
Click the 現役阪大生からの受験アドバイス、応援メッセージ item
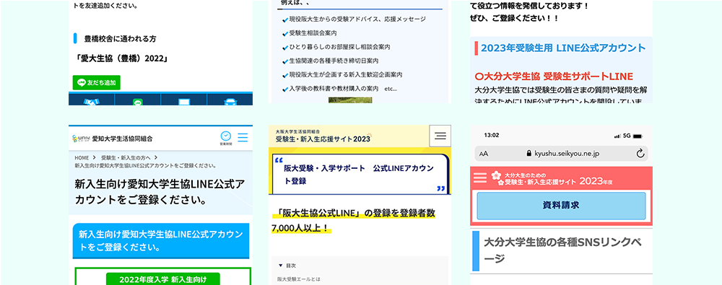(357, 19)
